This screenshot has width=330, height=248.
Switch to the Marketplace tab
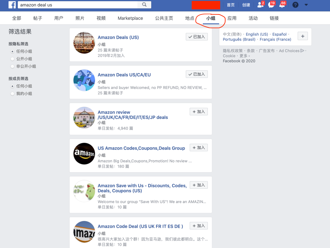pos(130,18)
